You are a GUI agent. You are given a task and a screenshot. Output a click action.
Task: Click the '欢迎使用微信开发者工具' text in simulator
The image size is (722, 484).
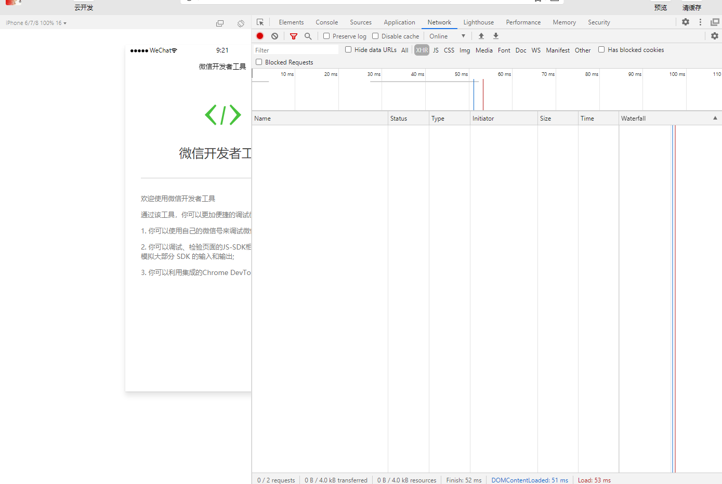[x=178, y=199]
